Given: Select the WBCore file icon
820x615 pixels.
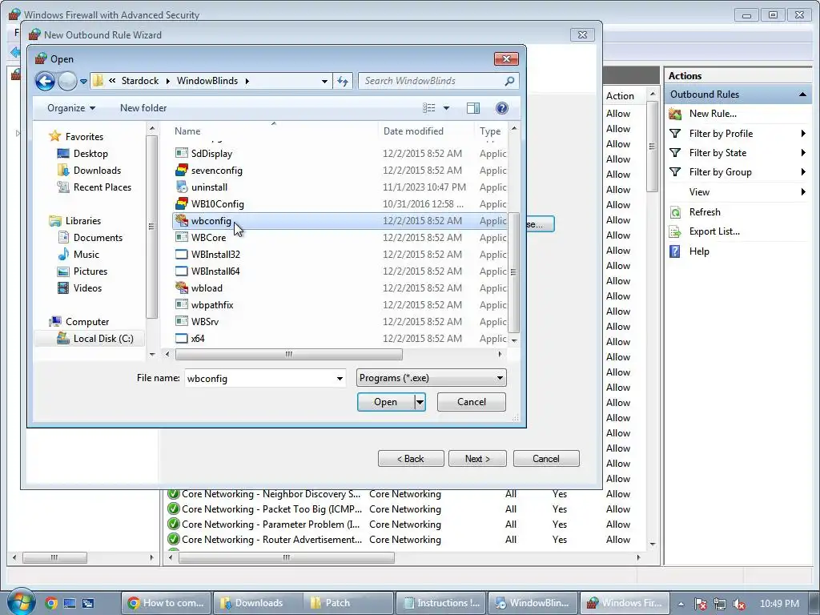Looking at the screenshot, I should click(182, 237).
